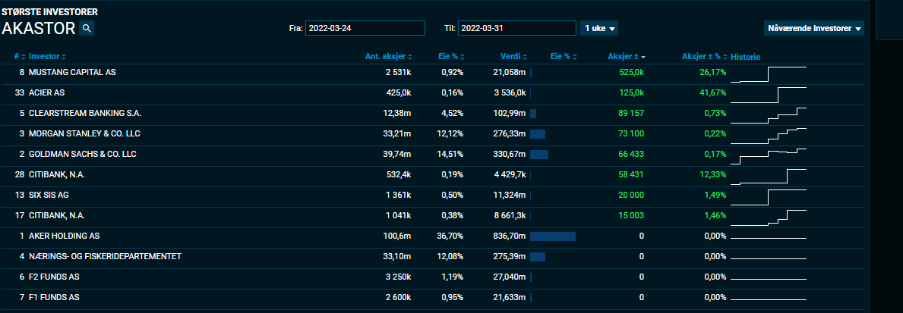Click the search icon next to AKASTOR
The width and height of the screenshot is (903, 313).
(87, 28)
